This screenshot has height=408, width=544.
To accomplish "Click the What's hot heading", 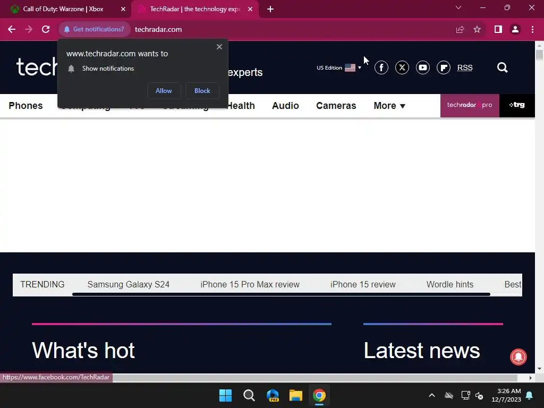I will 83,351.
